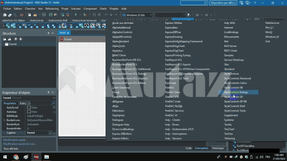
Task: Click the Caption ellipsis button
Action: click(50, 133)
